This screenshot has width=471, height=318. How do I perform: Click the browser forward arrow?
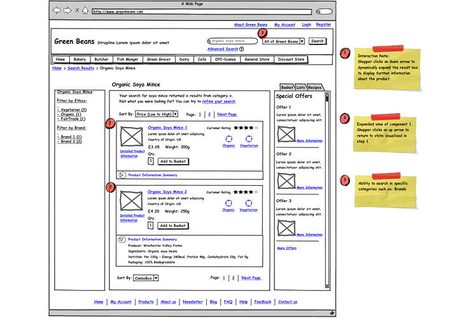[x=67, y=11]
